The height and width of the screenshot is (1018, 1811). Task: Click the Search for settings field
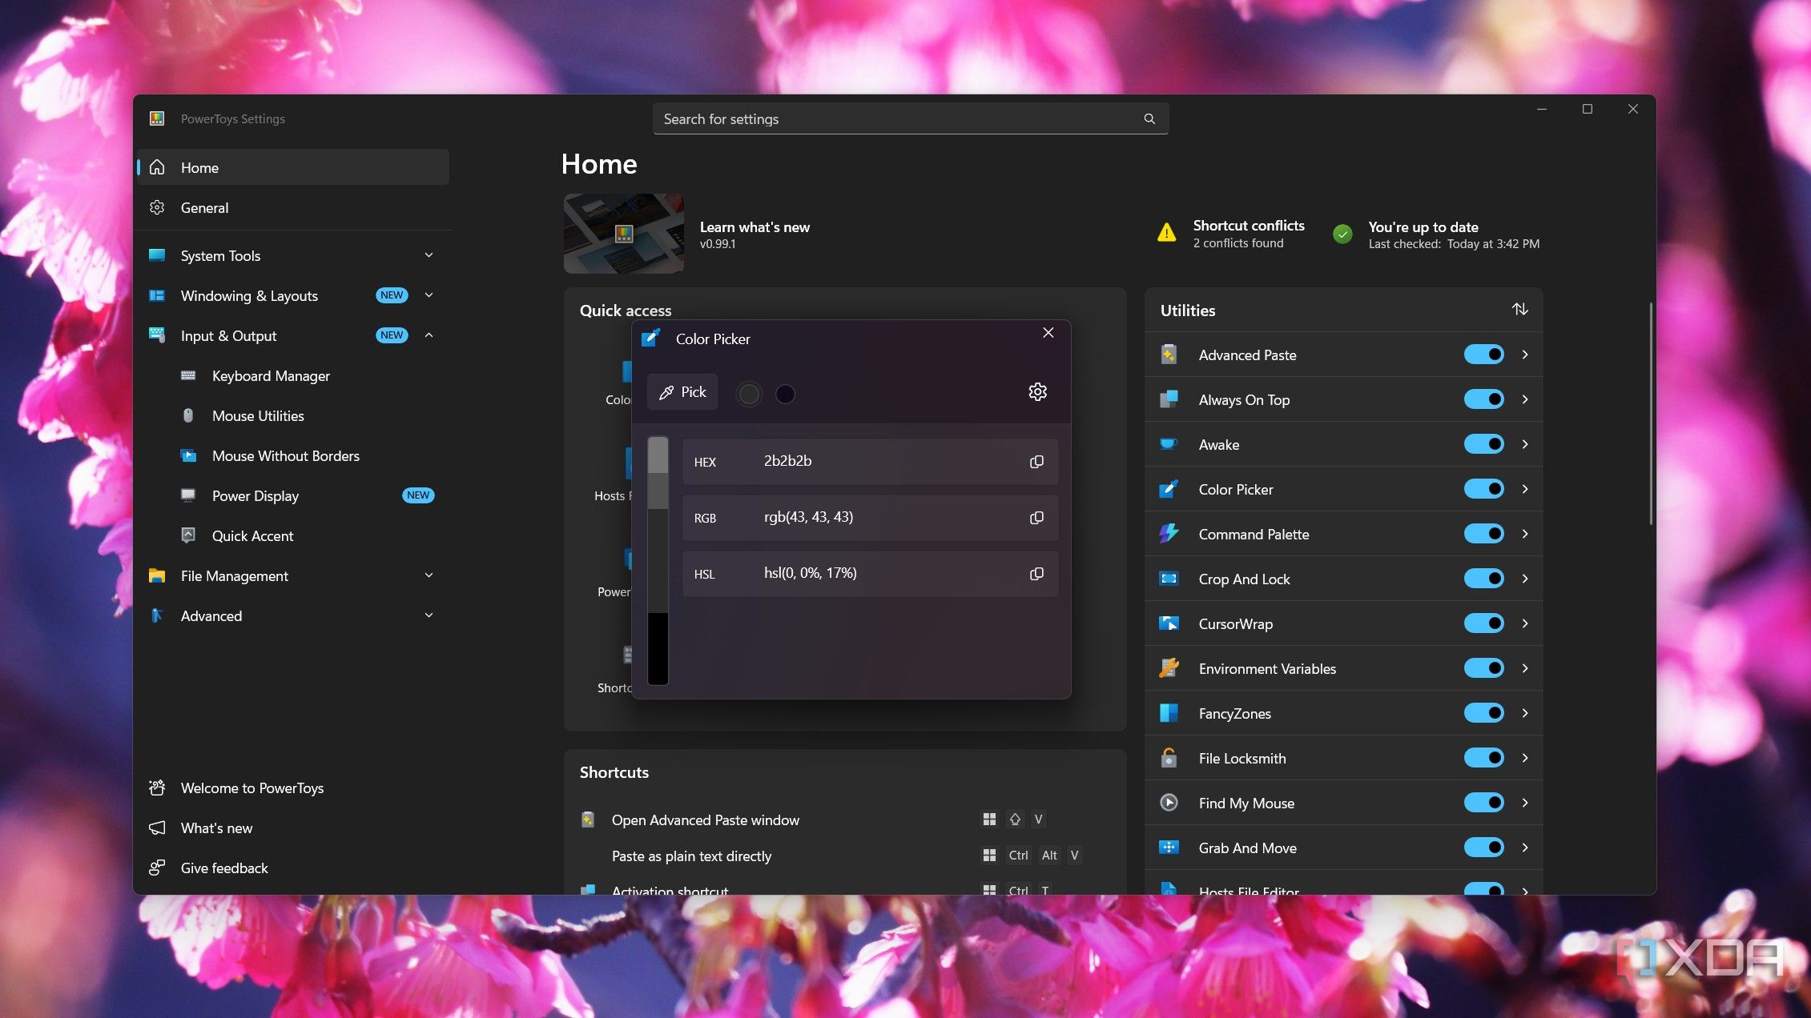click(x=911, y=119)
